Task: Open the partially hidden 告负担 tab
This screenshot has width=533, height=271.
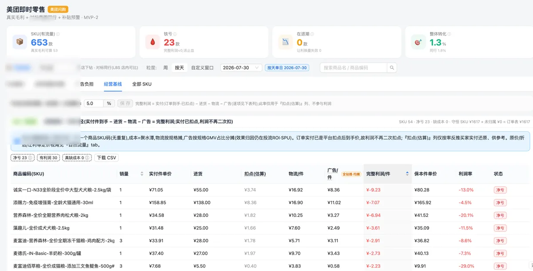Action: coord(87,84)
